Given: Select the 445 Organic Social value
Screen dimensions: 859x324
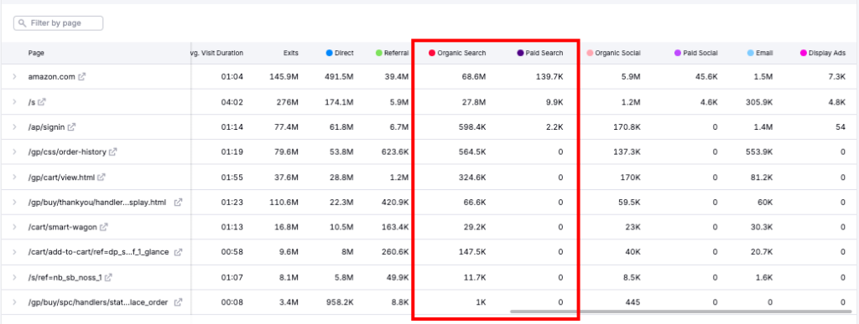Looking at the screenshot, I should tap(634, 302).
